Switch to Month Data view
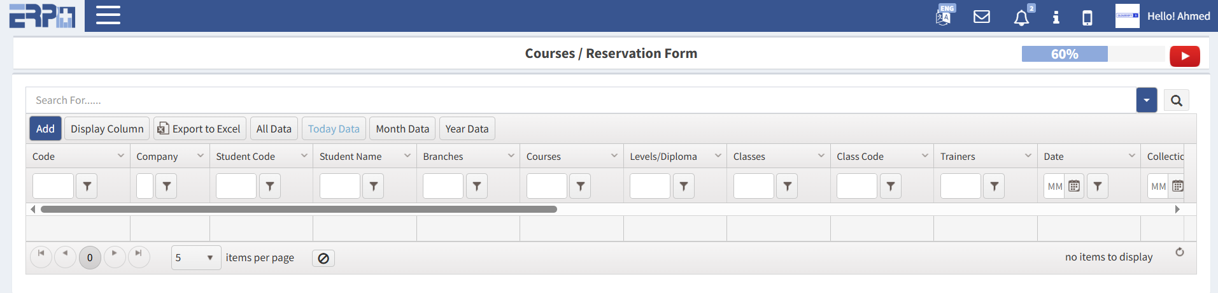The height and width of the screenshot is (293, 1218). pos(402,129)
